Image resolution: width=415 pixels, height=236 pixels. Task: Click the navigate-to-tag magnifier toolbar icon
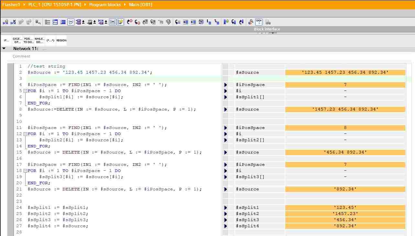pos(38,22)
